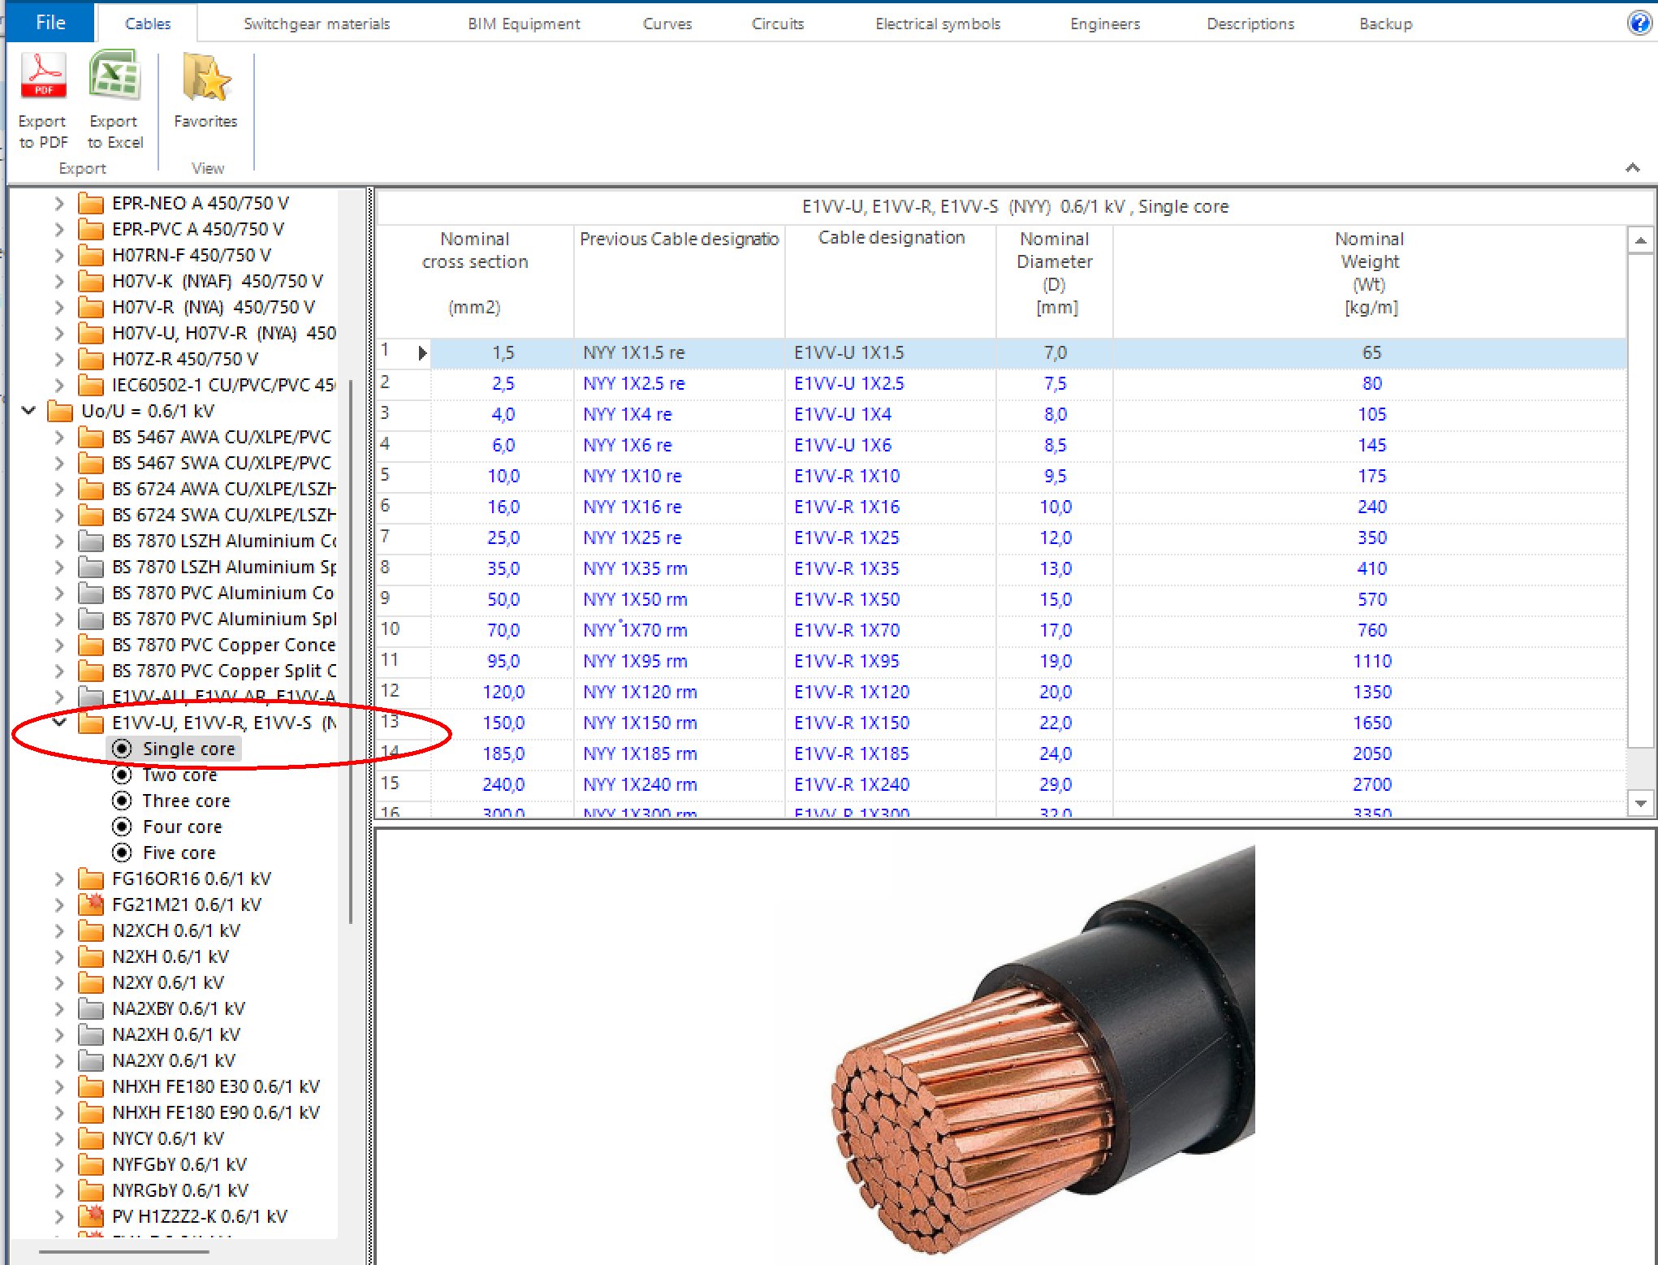Select the Three core radio option

coord(122,801)
